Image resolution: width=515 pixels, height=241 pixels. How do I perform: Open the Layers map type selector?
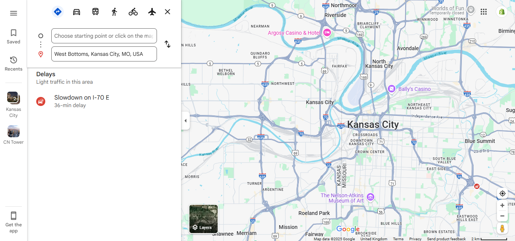(x=203, y=219)
